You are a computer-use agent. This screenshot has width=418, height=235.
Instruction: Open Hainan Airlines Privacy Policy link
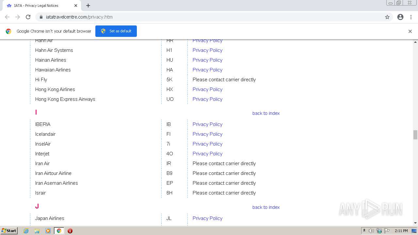[207, 60]
